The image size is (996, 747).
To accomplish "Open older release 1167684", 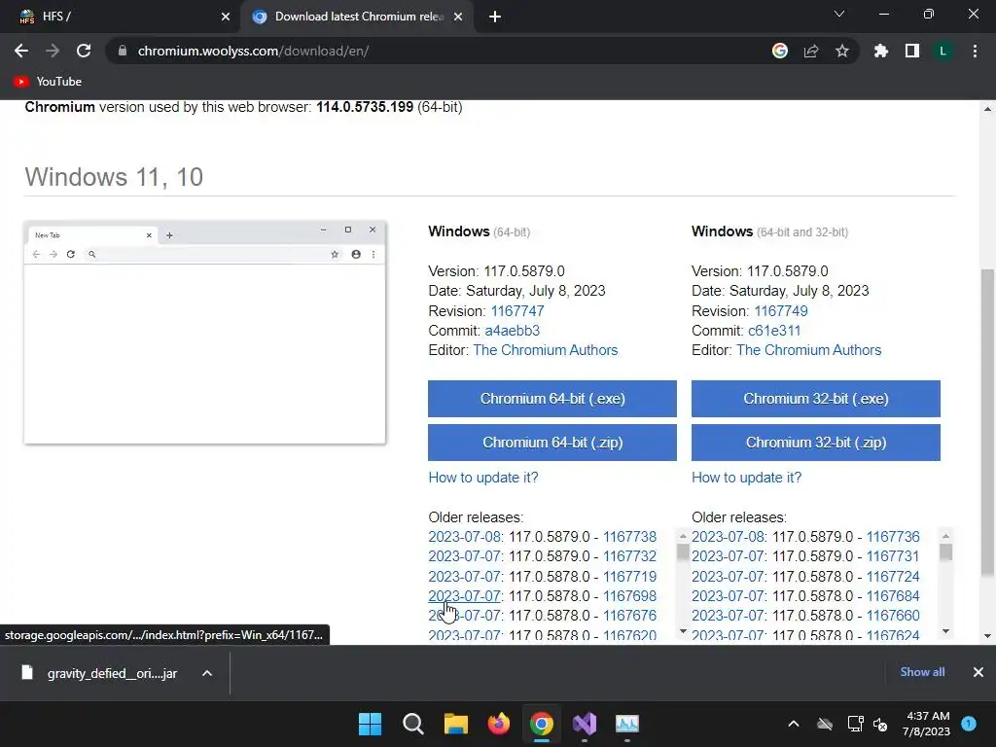I will (x=893, y=596).
